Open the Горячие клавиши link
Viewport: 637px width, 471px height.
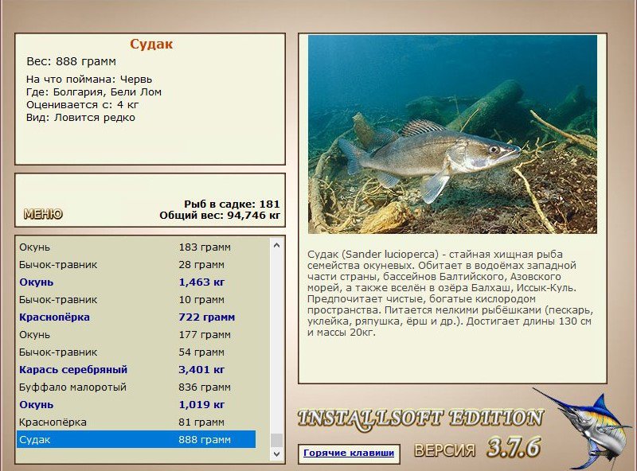point(349,453)
